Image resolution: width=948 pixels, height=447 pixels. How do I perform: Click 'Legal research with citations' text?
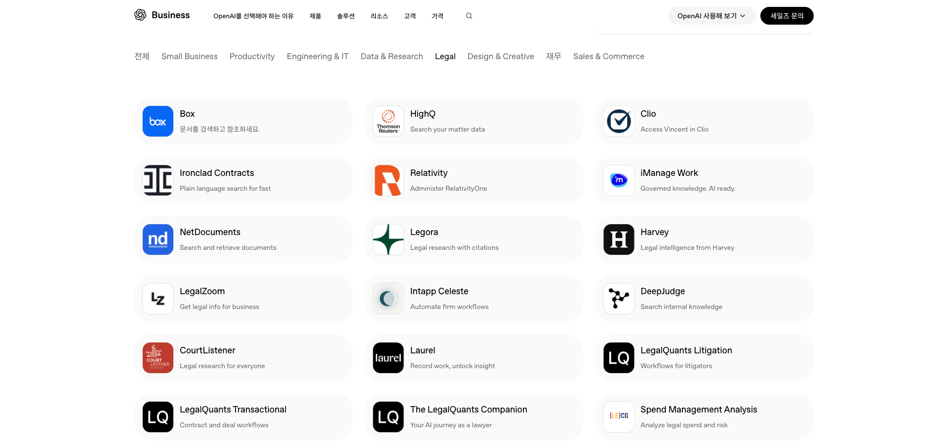pos(454,247)
